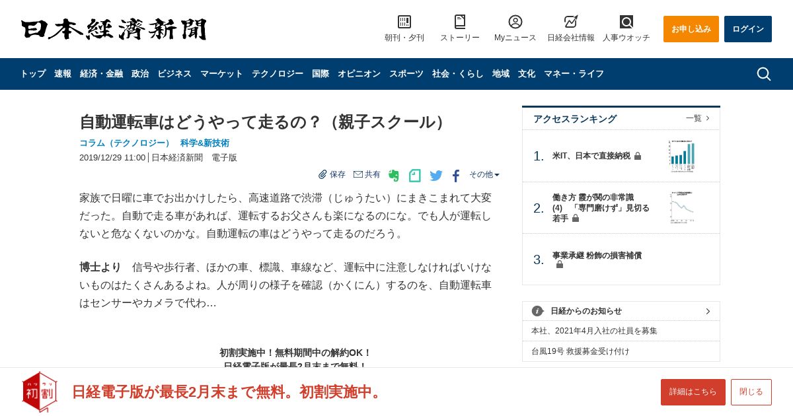Viewport: 793px width, 416px height.
Task: Open the ストーリー icon
Action: pos(460,22)
